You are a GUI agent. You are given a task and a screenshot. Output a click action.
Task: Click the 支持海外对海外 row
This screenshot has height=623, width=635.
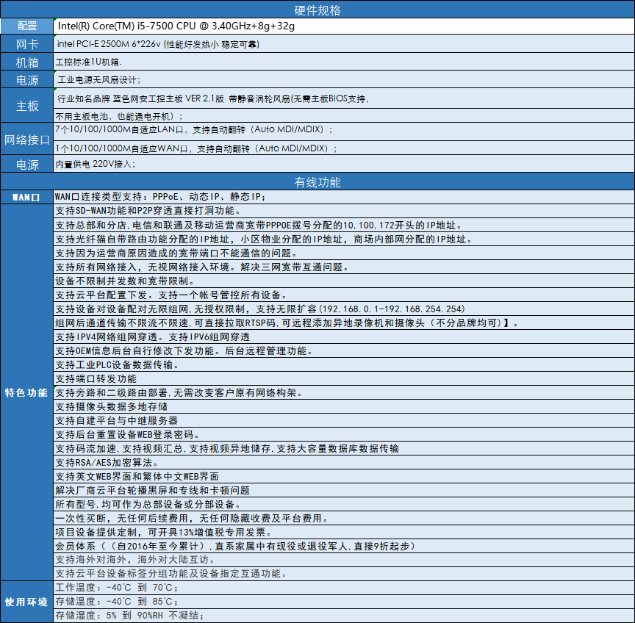[344, 560]
